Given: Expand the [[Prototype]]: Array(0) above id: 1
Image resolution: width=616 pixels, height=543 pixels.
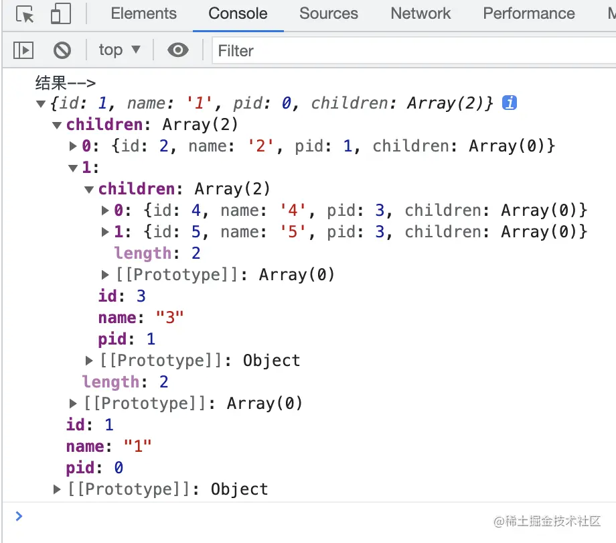Looking at the screenshot, I should pyautogui.click(x=73, y=403).
